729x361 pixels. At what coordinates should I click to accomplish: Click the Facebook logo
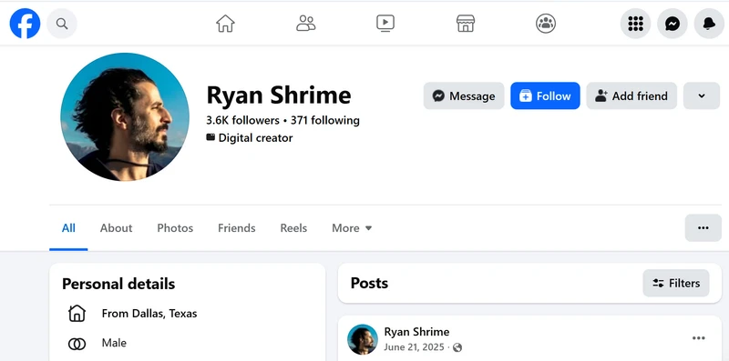pyautogui.click(x=25, y=24)
